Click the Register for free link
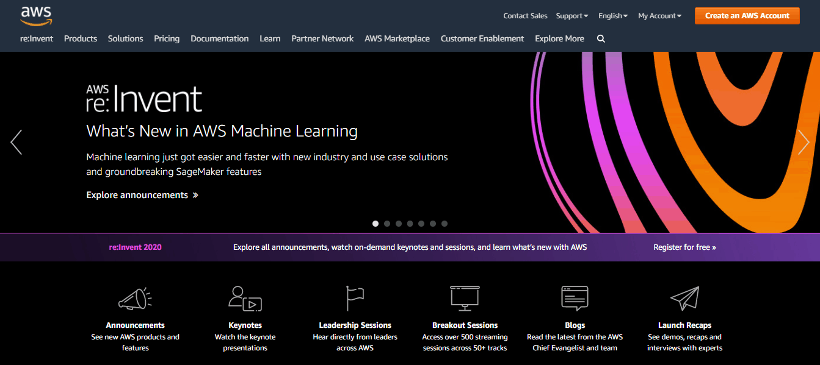This screenshot has height=365, width=820. (684, 247)
